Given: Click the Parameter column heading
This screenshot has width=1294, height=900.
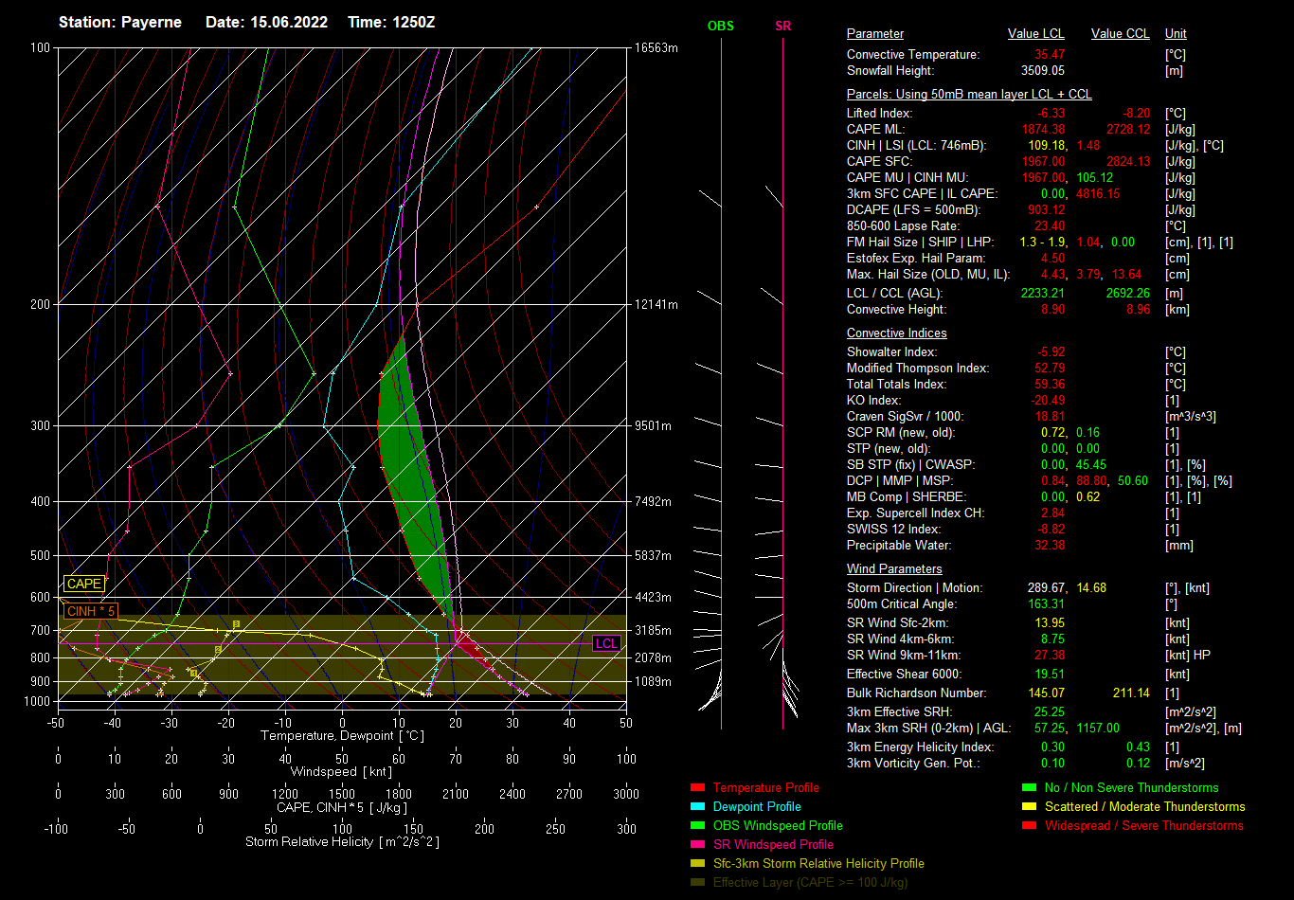Looking at the screenshot, I should (874, 34).
